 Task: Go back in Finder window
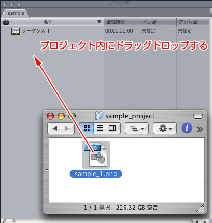pos(54,128)
